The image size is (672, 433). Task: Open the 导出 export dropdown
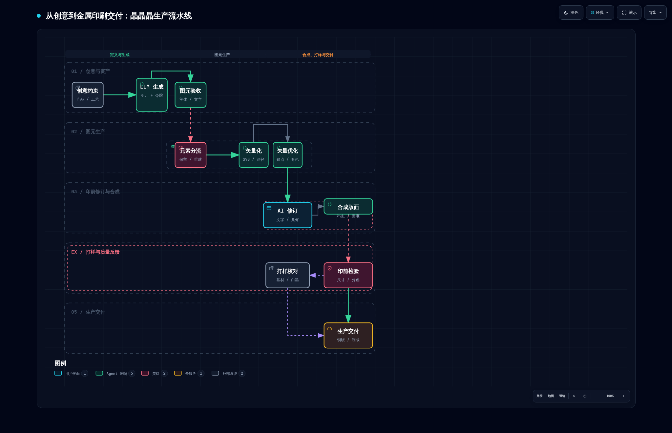(x=655, y=12)
